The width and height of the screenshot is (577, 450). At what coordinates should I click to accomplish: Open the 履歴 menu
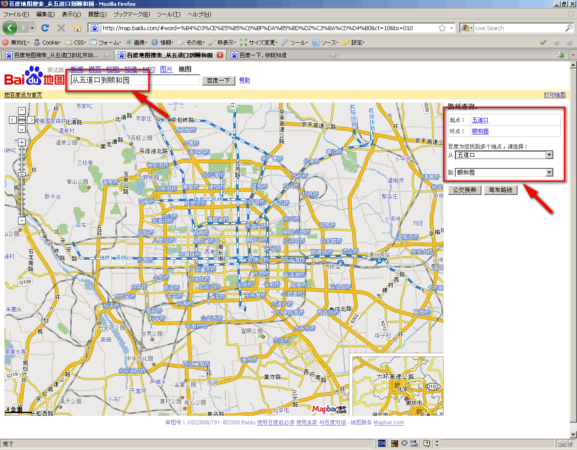(97, 14)
